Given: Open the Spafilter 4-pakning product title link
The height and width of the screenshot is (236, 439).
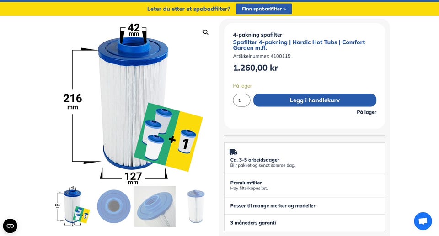Looking at the screenshot, I should pyautogui.click(x=299, y=45).
